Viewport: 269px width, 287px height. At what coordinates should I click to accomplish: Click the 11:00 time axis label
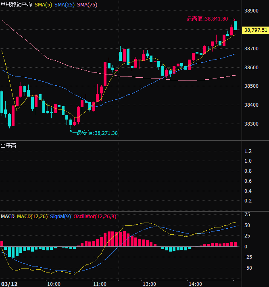(100, 284)
